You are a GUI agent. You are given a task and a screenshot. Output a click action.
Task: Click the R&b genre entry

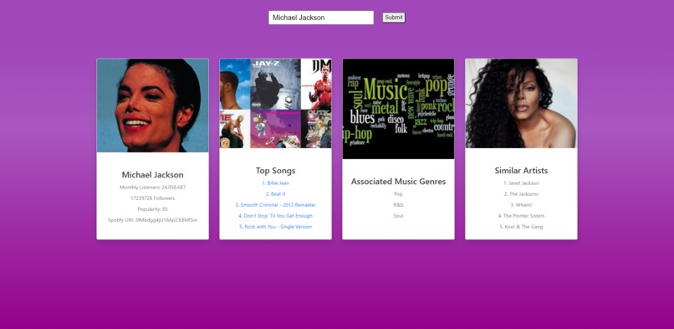tap(399, 205)
